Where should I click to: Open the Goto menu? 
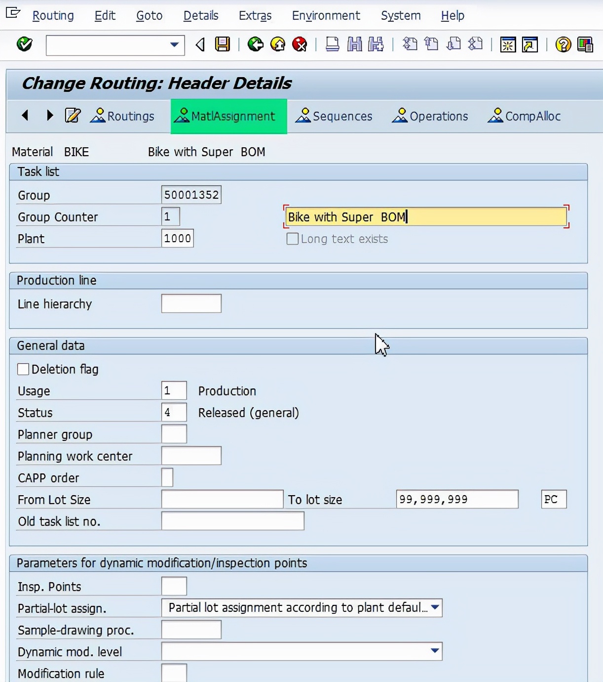(149, 16)
